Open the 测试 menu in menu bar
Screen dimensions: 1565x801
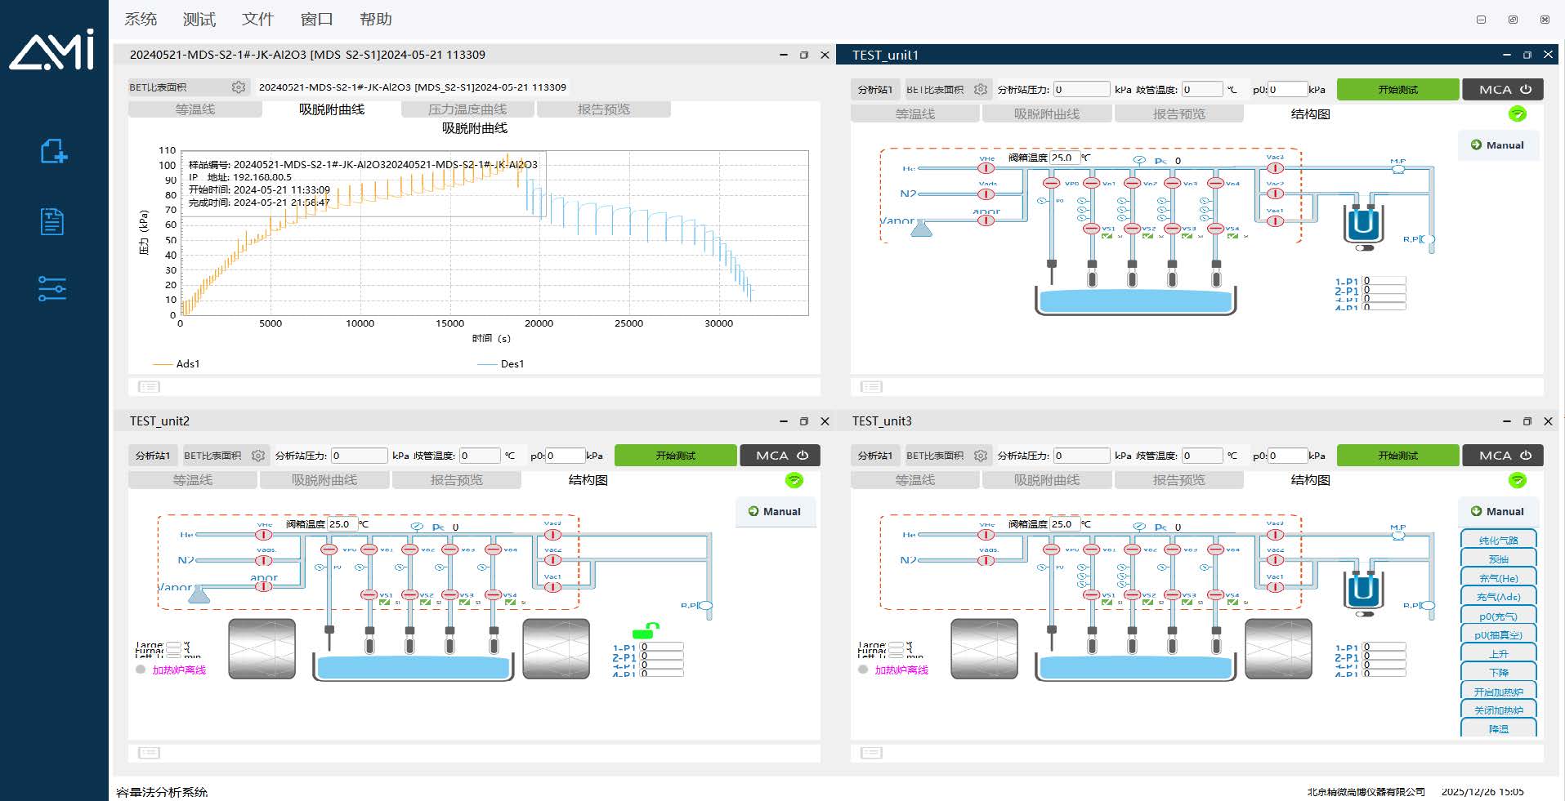(x=199, y=20)
